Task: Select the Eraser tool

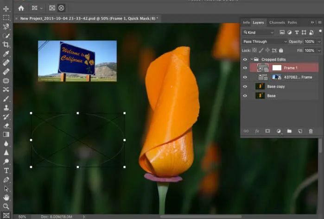Action: 6,125
